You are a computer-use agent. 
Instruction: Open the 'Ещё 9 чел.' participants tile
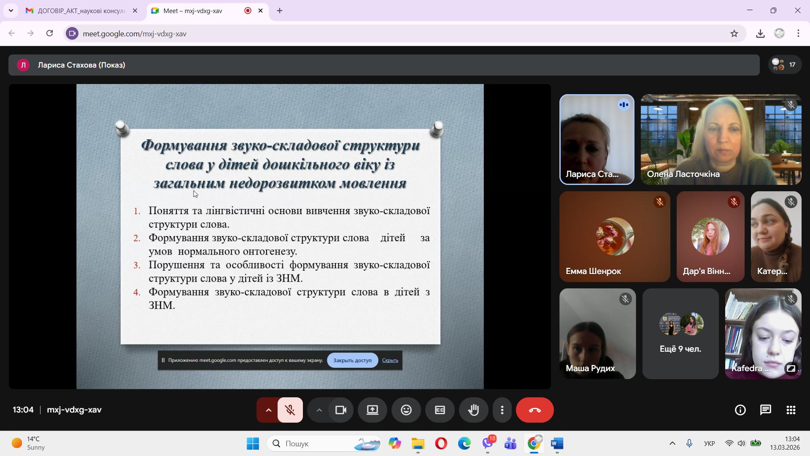coord(680,334)
